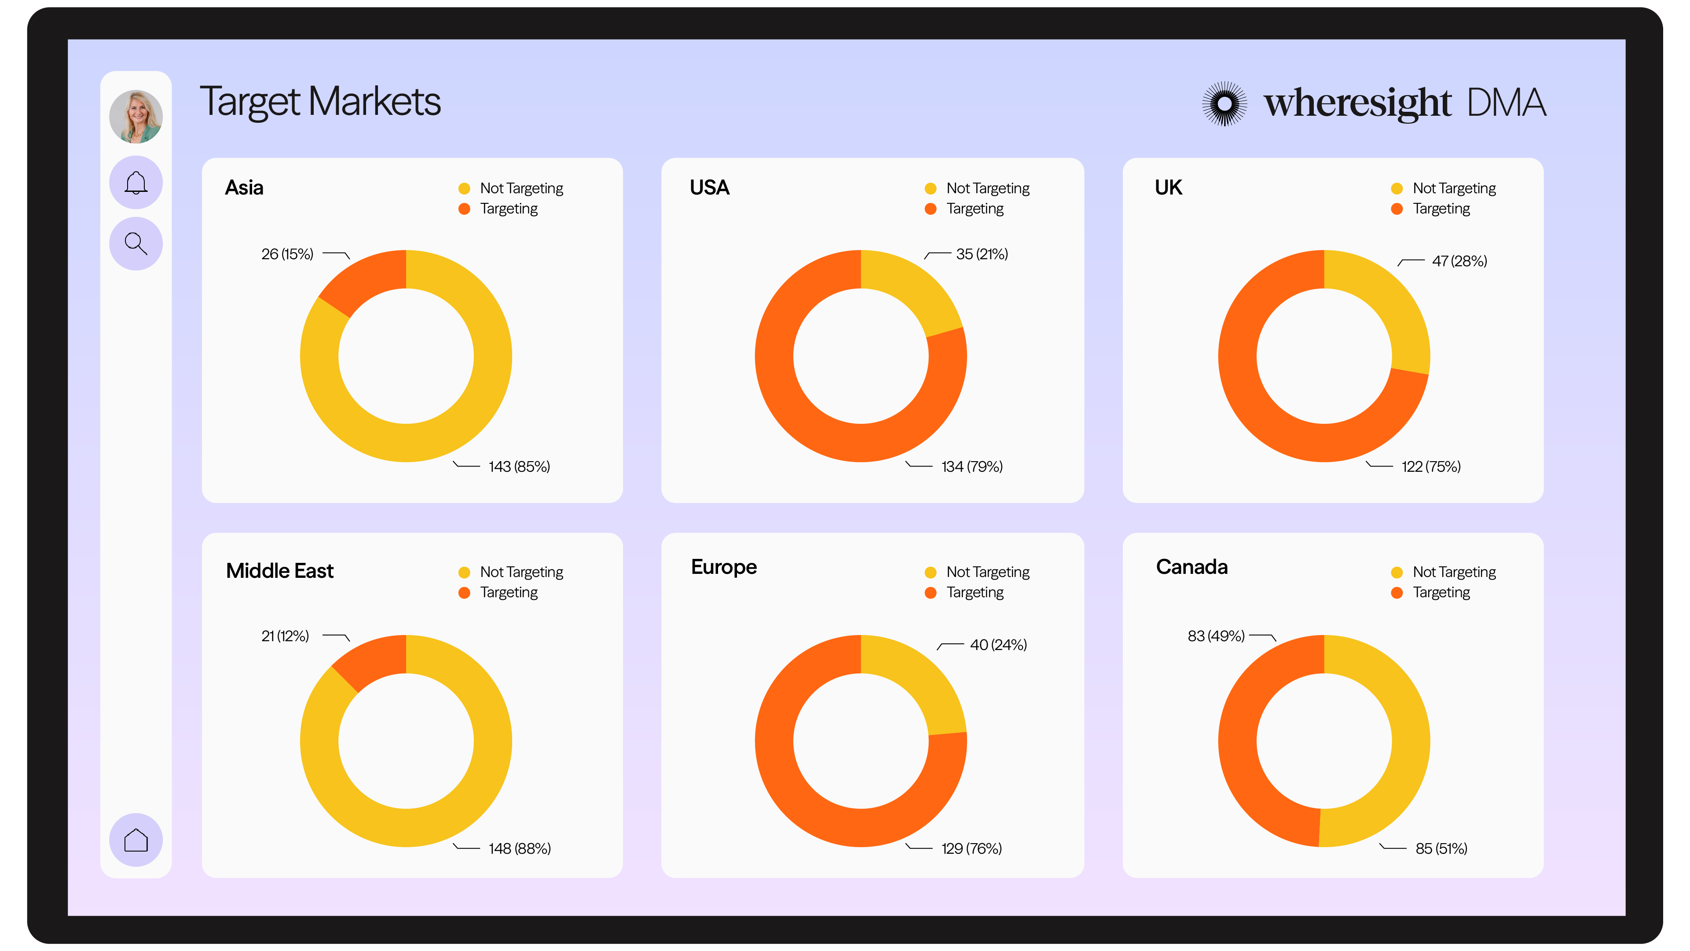Open notifications bell icon
Image resolution: width=1690 pixels, height=951 pixels.
[136, 183]
